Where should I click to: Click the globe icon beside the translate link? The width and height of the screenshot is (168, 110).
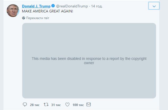[x=24, y=18]
